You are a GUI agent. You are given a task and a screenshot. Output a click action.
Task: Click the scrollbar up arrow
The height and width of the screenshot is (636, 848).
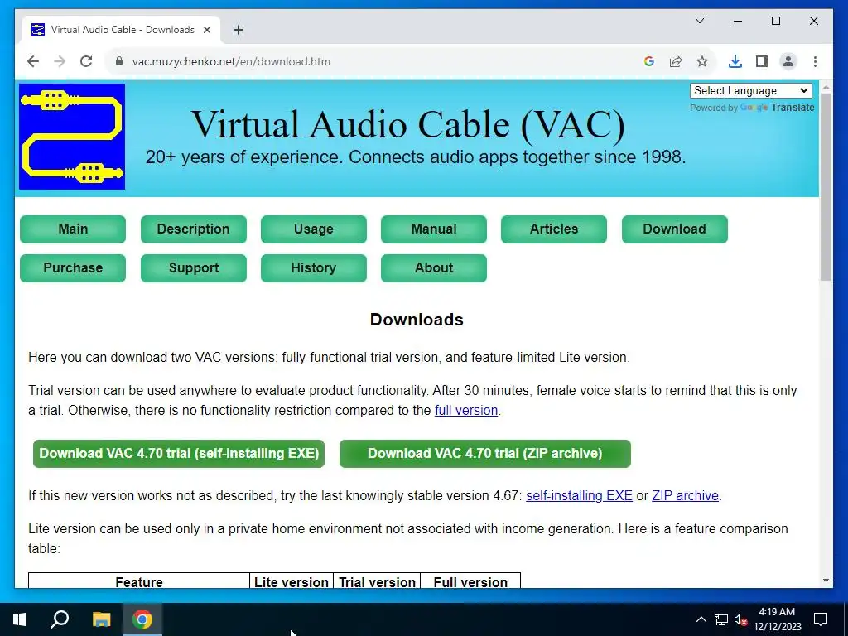826,86
